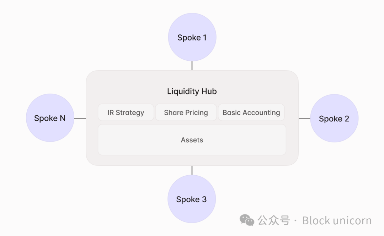Click the Block unicorn watermark text
The image size is (384, 236).
click(337, 220)
